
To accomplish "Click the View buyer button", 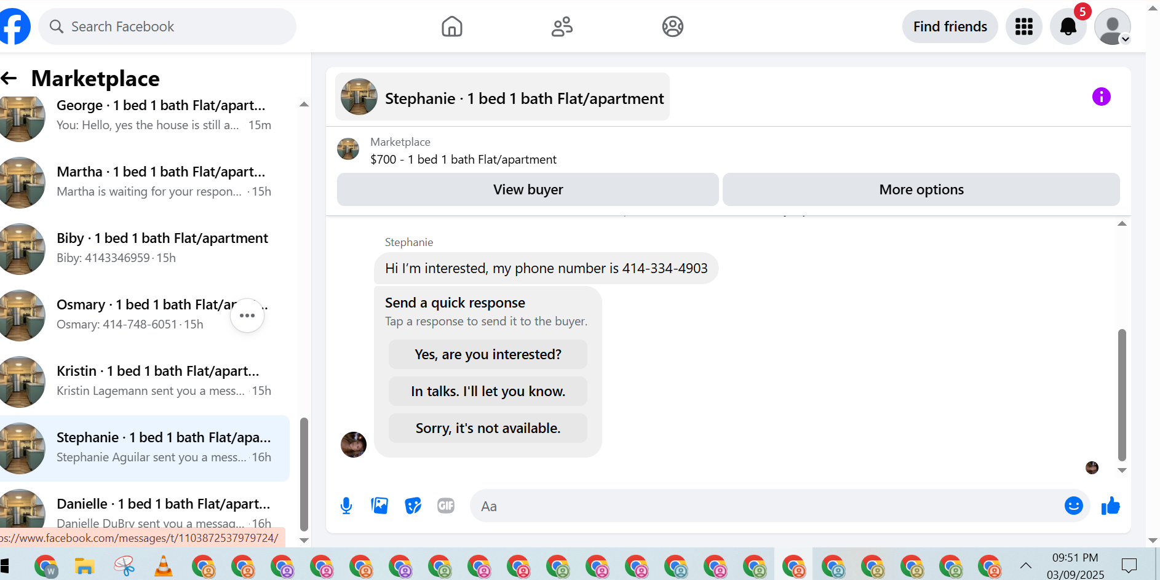I will pos(528,189).
